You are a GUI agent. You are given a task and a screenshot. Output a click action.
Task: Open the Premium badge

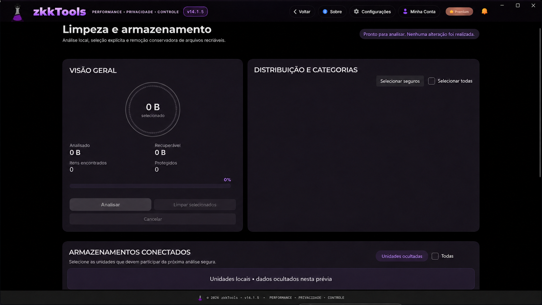pyautogui.click(x=459, y=12)
